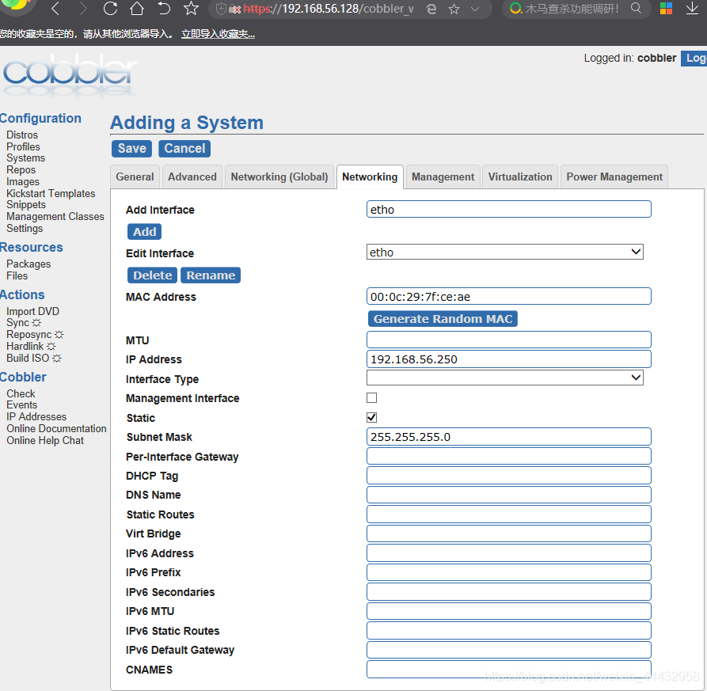The image size is (707, 691).
Task: Switch to Power Management tab
Action: click(614, 177)
